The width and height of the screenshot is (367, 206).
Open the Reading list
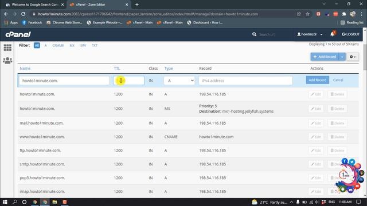[x=352, y=22]
